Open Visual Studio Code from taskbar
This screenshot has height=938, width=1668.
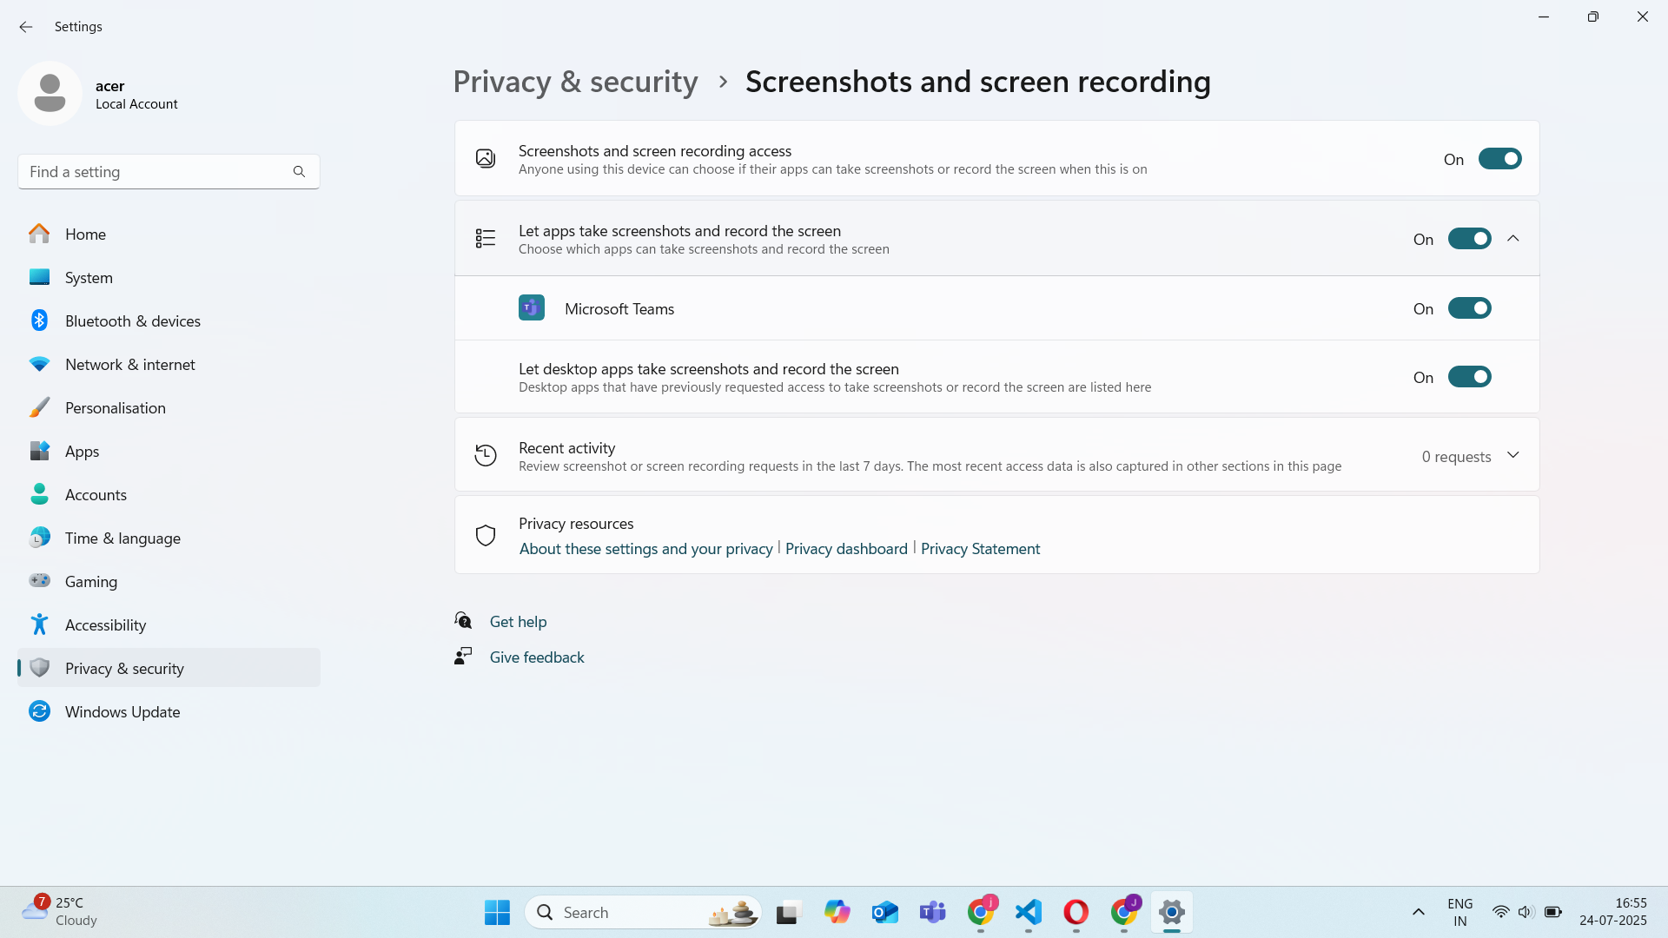pyautogui.click(x=1029, y=912)
